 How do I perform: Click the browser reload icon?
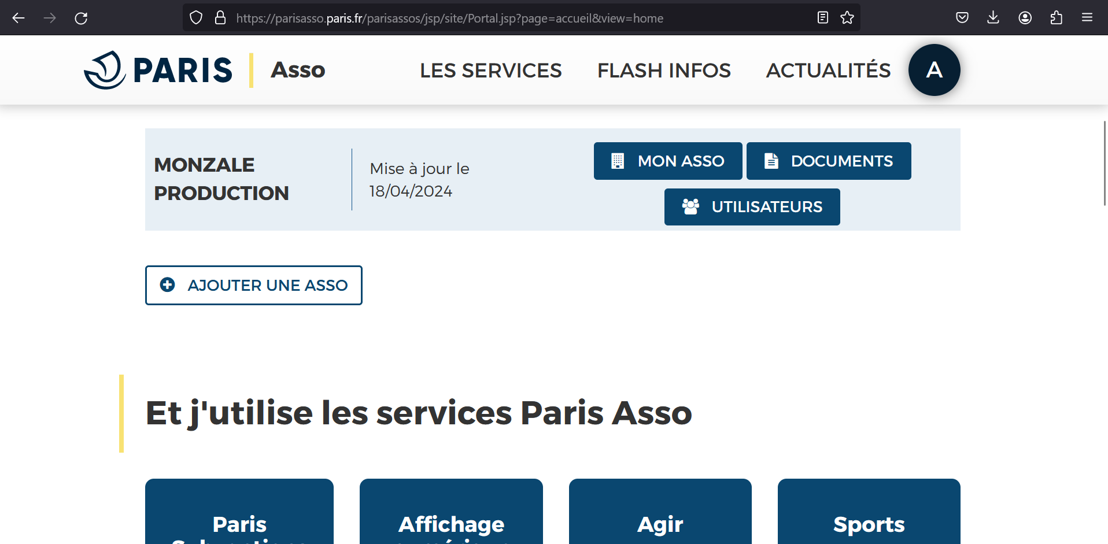tap(81, 18)
